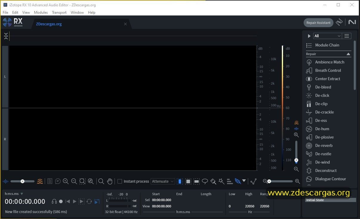The image size is (360, 219).
Task: Open the Help menu
Action: click(92, 13)
